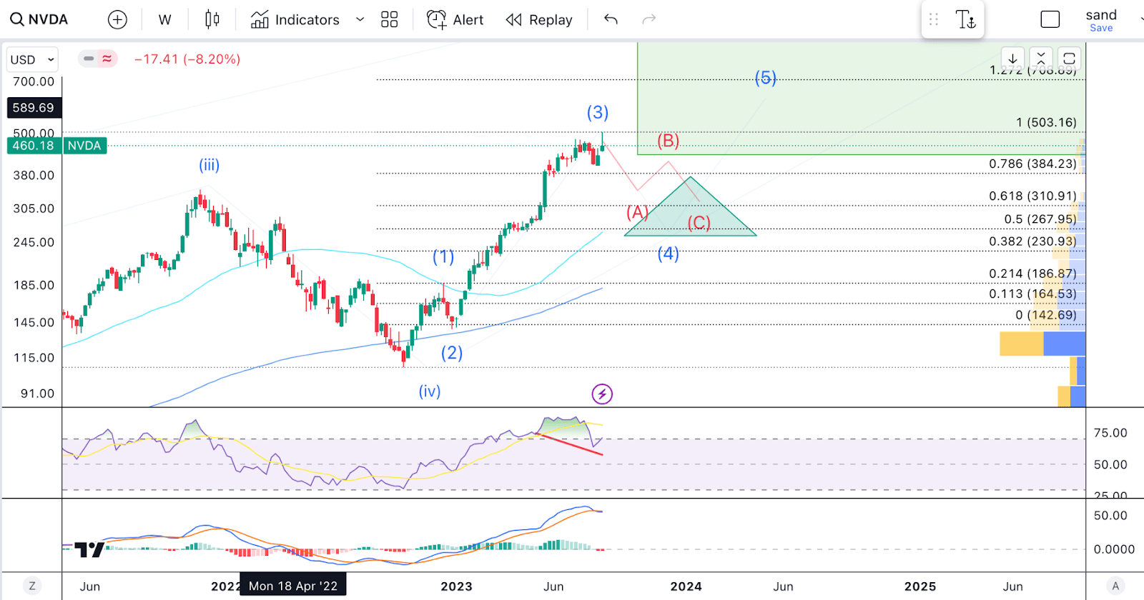Start bar Replay mode
Viewport: 1144px width, 600px height.
[539, 19]
